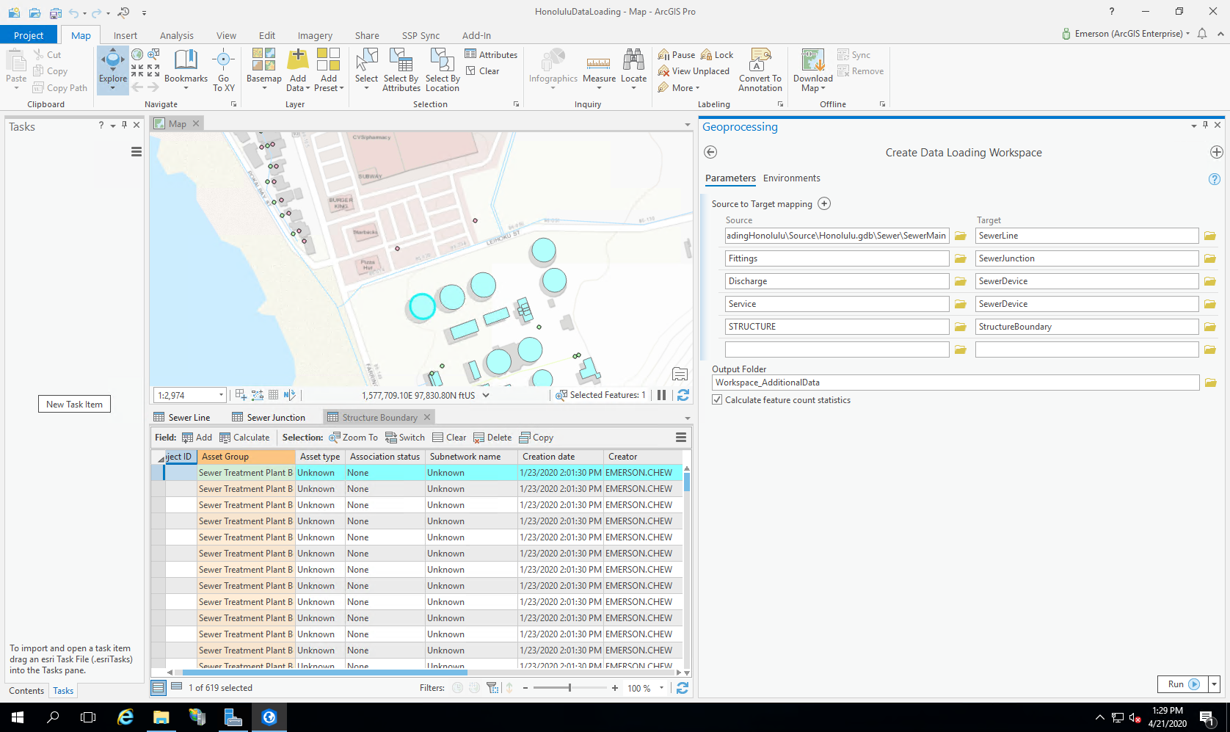Open Geoprocessing pane options dropdown
This screenshot has height=732, width=1230.
[x=1193, y=126]
